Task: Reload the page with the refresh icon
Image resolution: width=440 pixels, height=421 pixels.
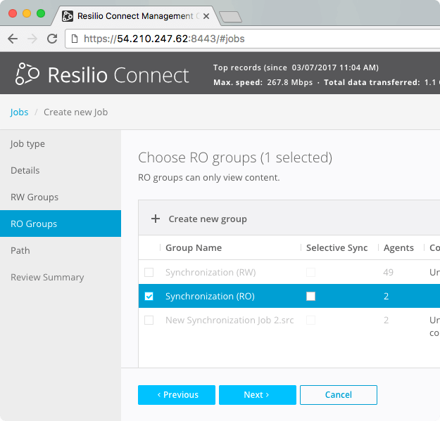Action: click(x=52, y=39)
